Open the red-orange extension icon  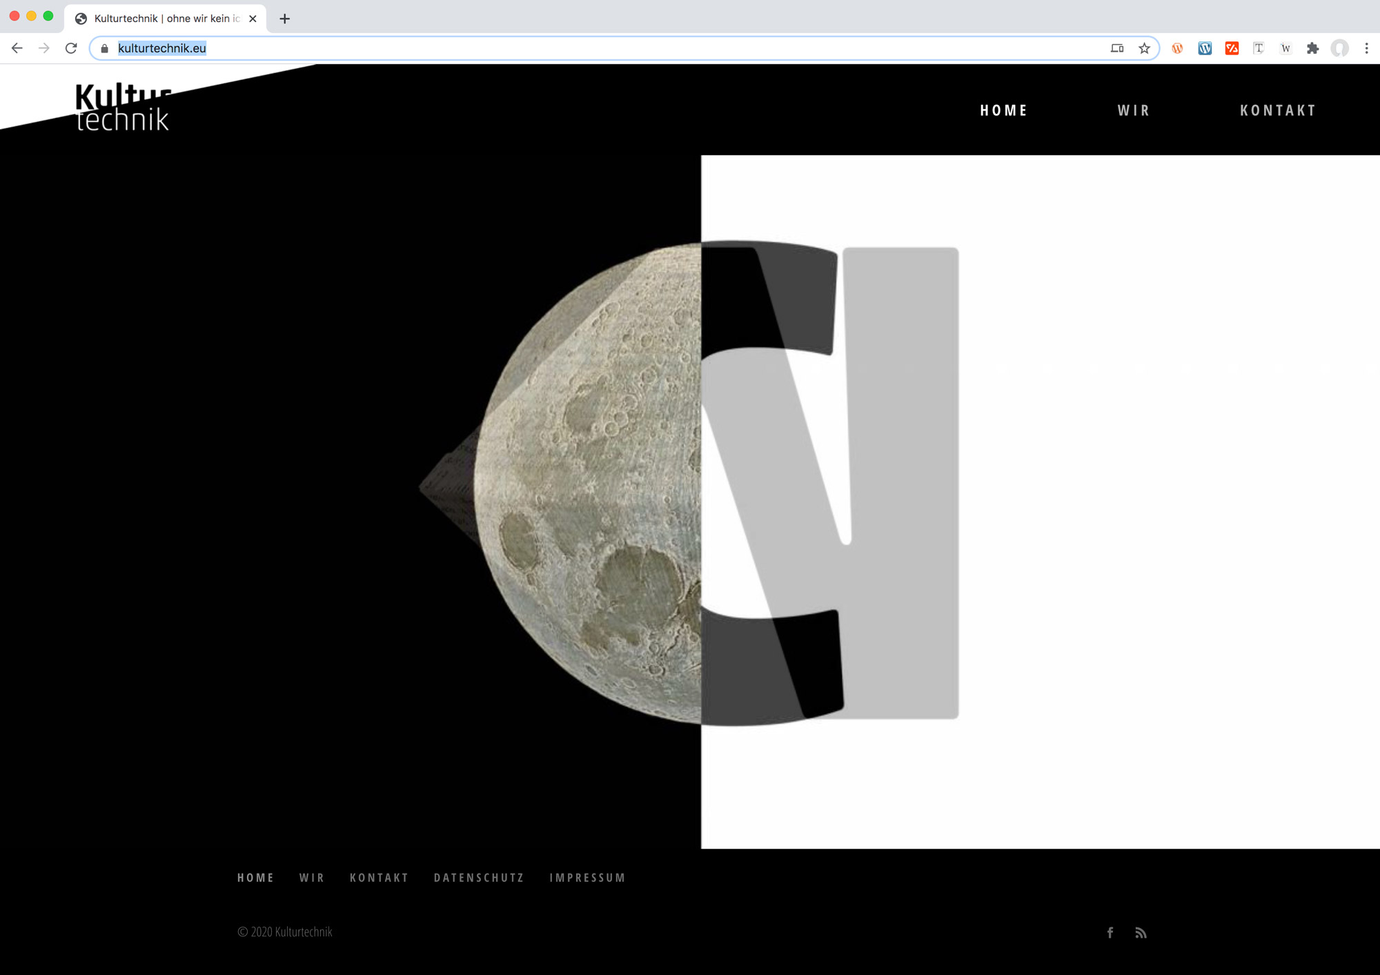coord(1232,48)
